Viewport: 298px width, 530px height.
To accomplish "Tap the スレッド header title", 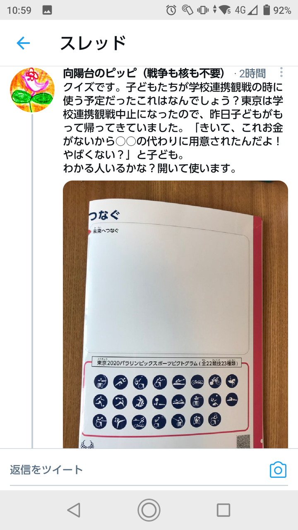I will (93, 43).
